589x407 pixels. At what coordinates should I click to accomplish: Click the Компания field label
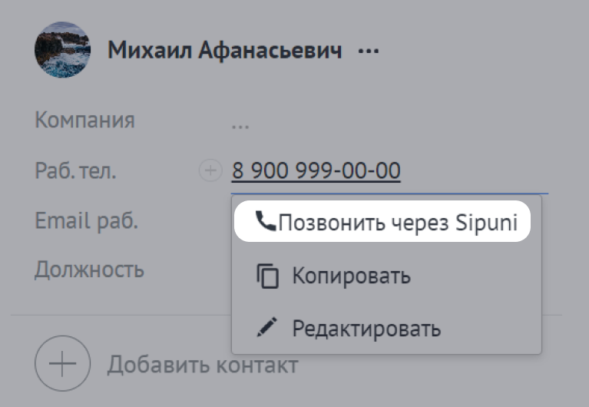(84, 120)
